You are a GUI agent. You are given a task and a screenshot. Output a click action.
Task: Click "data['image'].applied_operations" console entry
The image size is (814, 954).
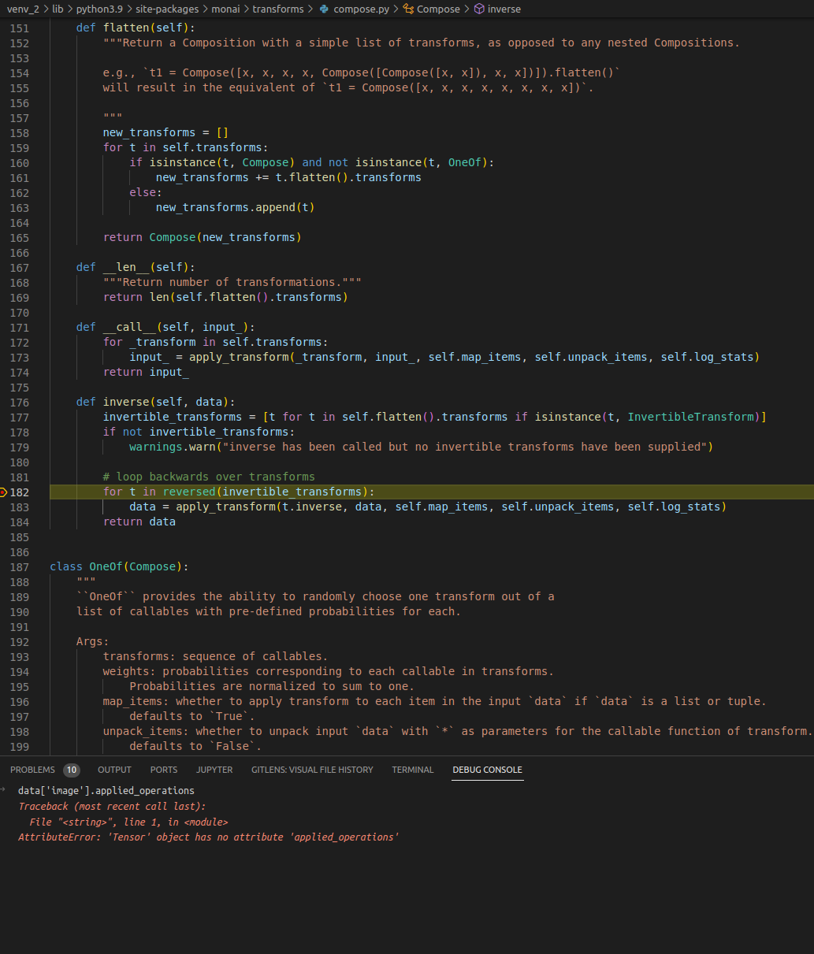tap(106, 790)
